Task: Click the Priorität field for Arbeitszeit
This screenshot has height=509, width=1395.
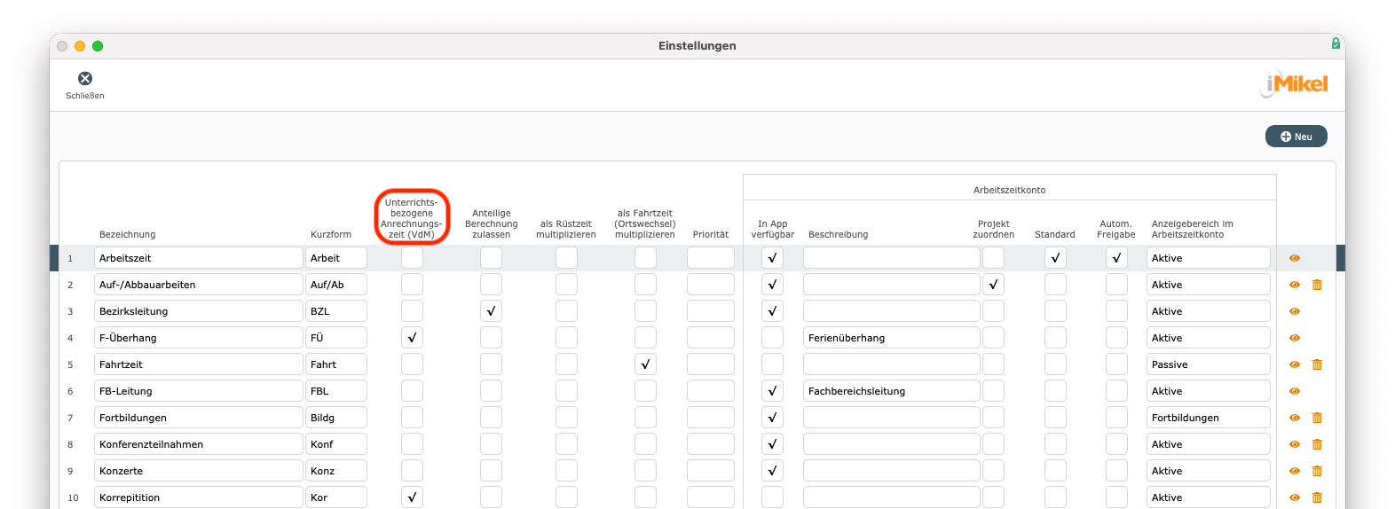Action: coord(711,258)
